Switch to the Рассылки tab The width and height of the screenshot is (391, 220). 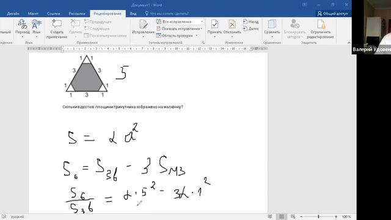pyautogui.click(x=77, y=13)
